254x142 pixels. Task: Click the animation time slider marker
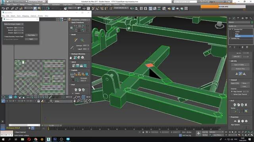point(48,129)
